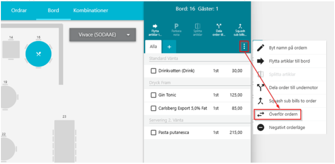Switch to the Bord tab

pyautogui.click(x=53, y=10)
